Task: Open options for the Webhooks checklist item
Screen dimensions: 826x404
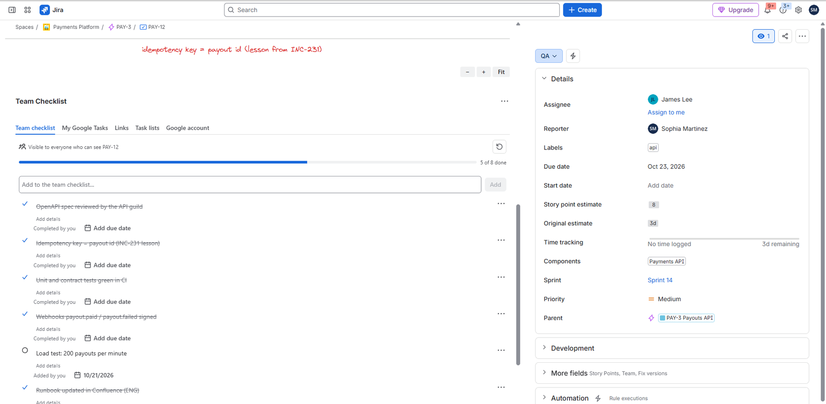Action: click(x=501, y=314)
